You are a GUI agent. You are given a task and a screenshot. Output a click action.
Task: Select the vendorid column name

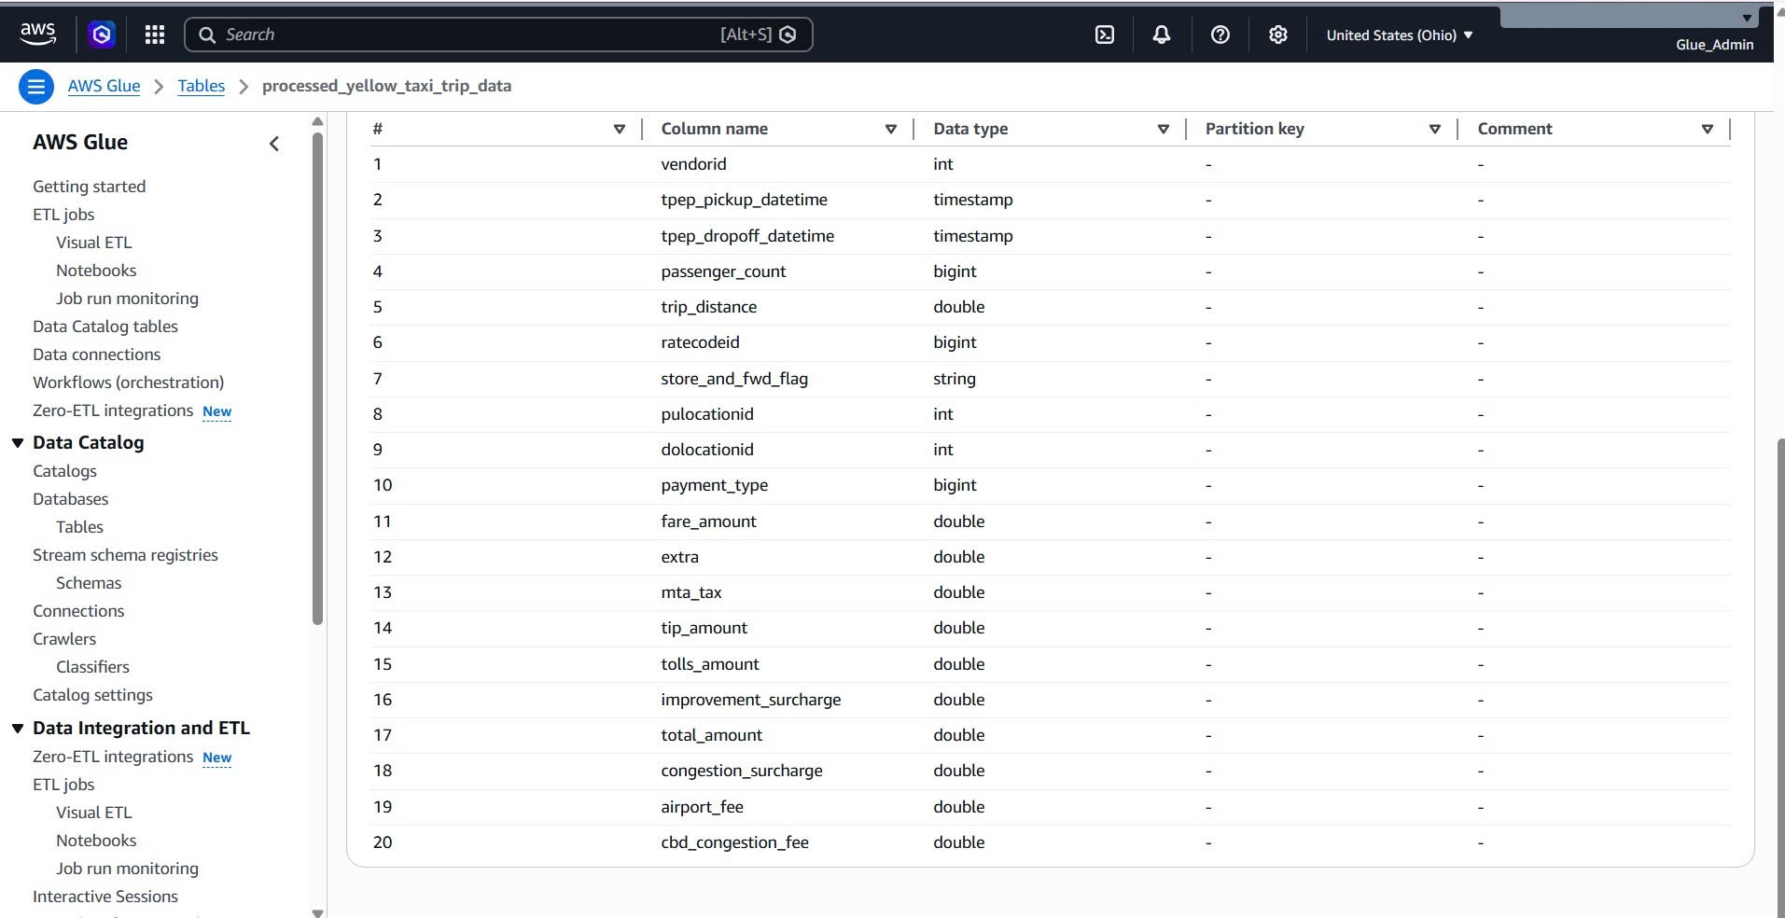[693, 164]
